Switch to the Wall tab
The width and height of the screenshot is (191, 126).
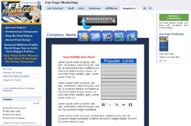(x=70, y=8)
